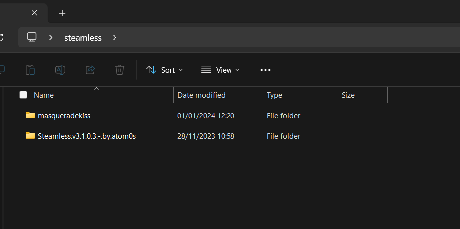460x229 pixels.
Task: Tick the select-all checkbox by Name
Action: coord(23,95)
